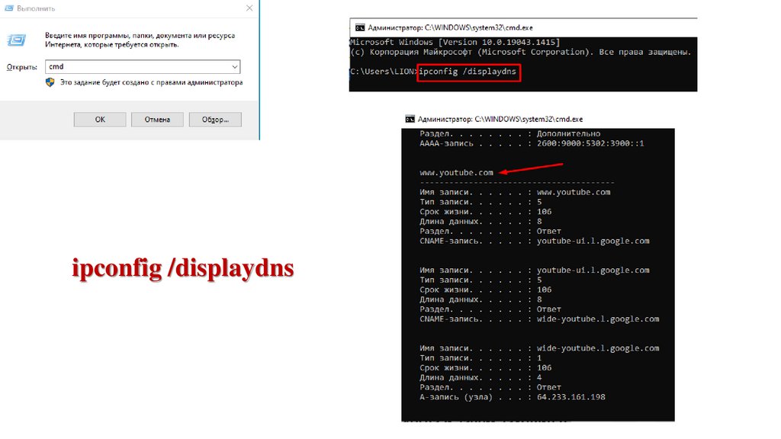Click the large Run program icon
The width and height of the screenshot is (781, 439).
click(17, 40)
